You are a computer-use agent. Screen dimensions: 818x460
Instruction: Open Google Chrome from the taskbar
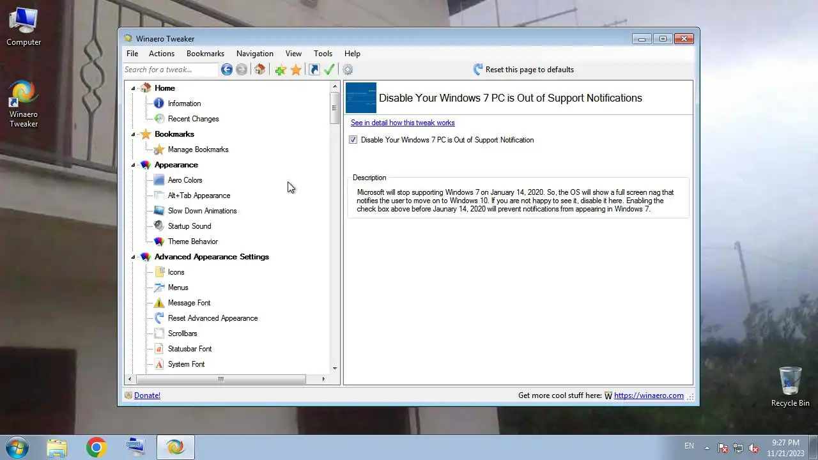(x=96, y=447)
